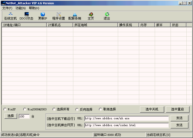Image resolution: width=193 pixels, height=138 pixels.
Task: Click the index.html URL input field
Action: tap(127, 125)
